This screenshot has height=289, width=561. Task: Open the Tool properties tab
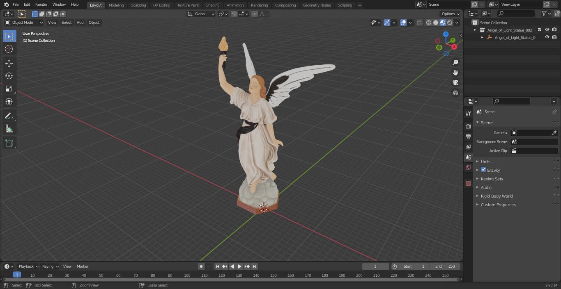point(468,113)
